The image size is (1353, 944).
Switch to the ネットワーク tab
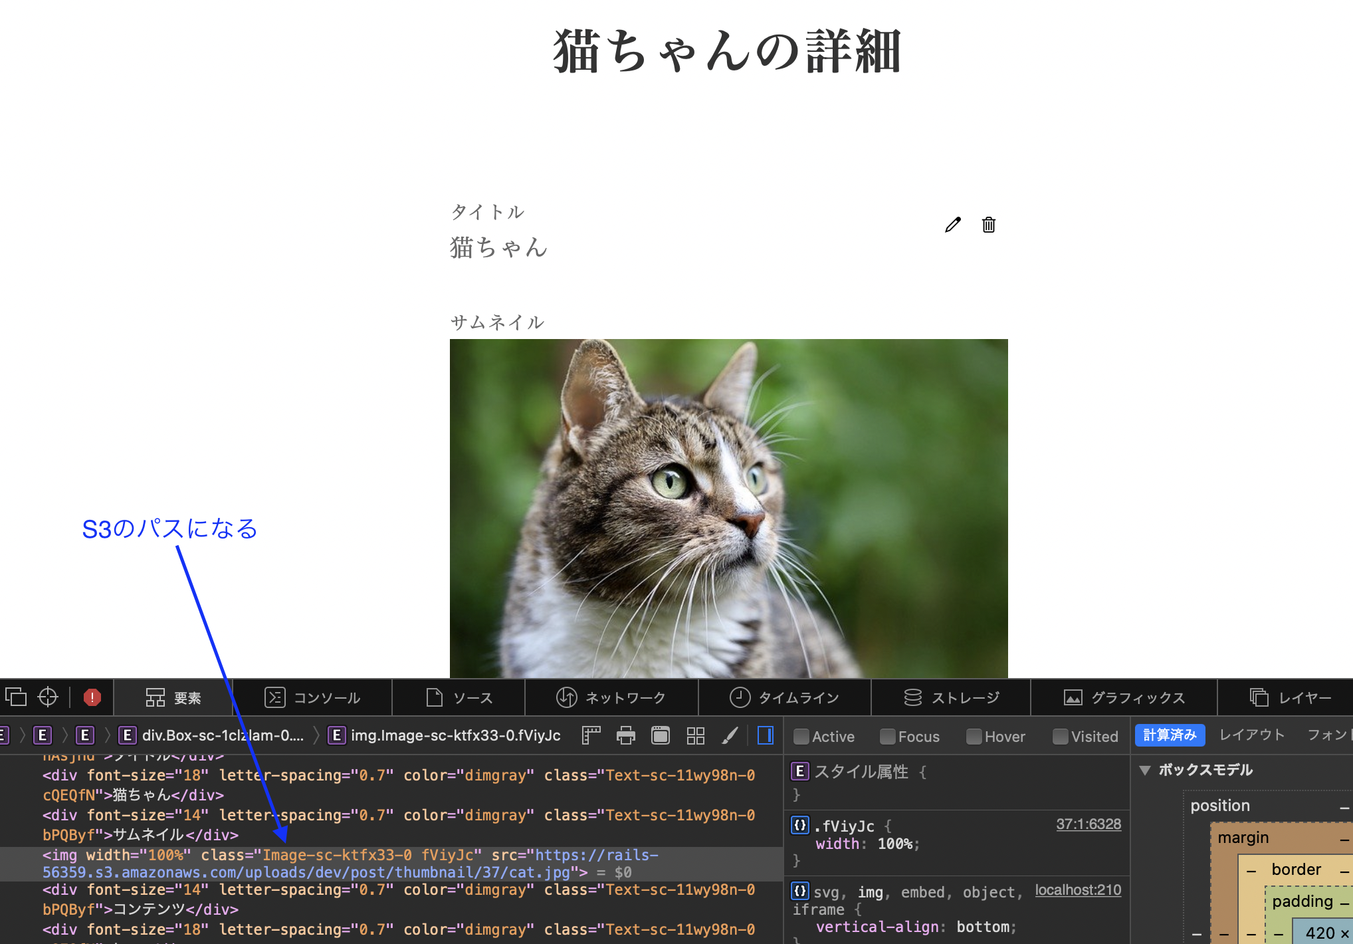coord(611,697)
